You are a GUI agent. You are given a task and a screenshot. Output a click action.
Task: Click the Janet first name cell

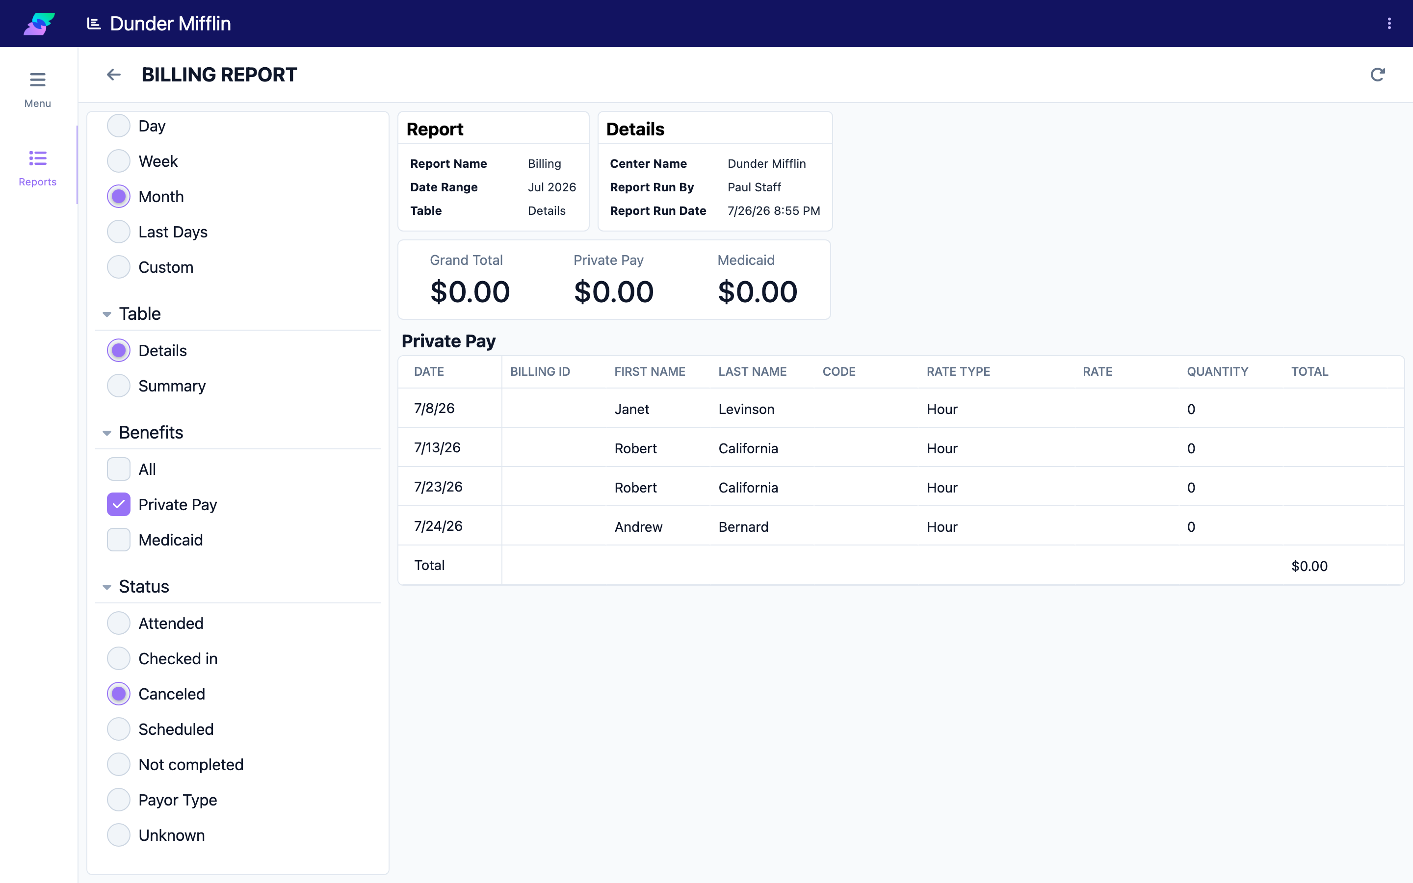click(632, 410)
